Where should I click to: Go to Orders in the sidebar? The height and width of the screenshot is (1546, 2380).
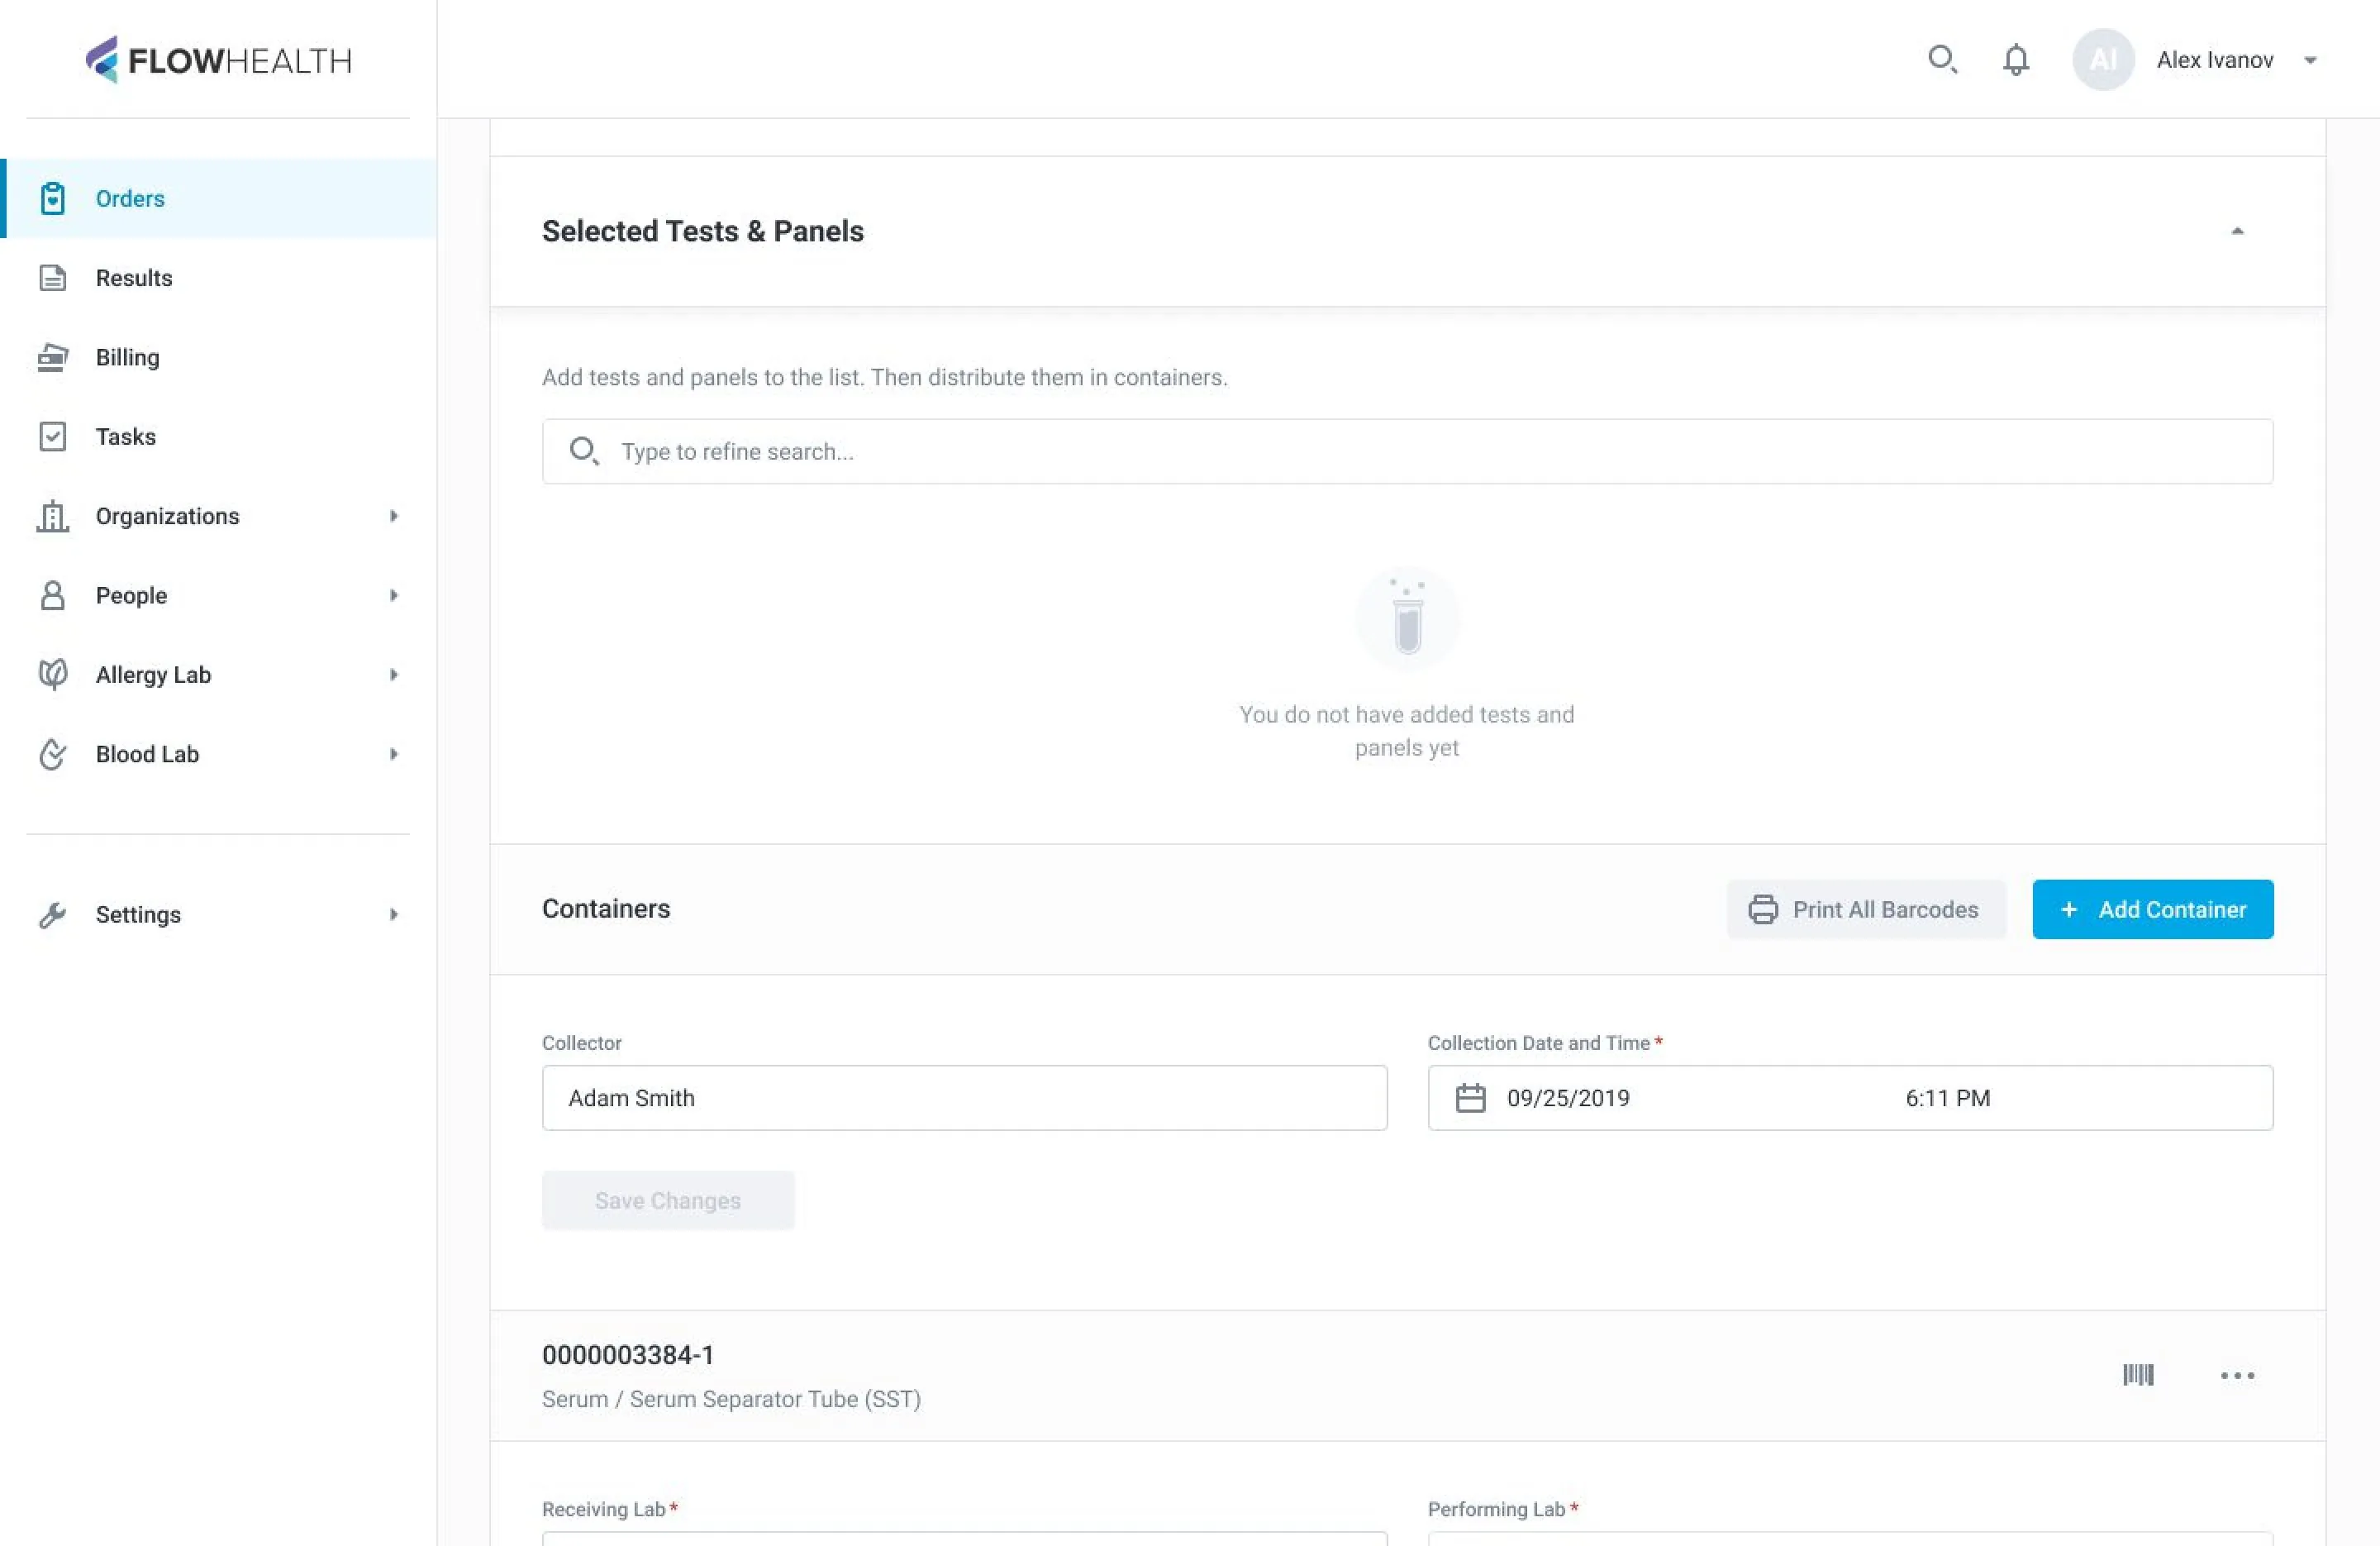tap(220, 198)
